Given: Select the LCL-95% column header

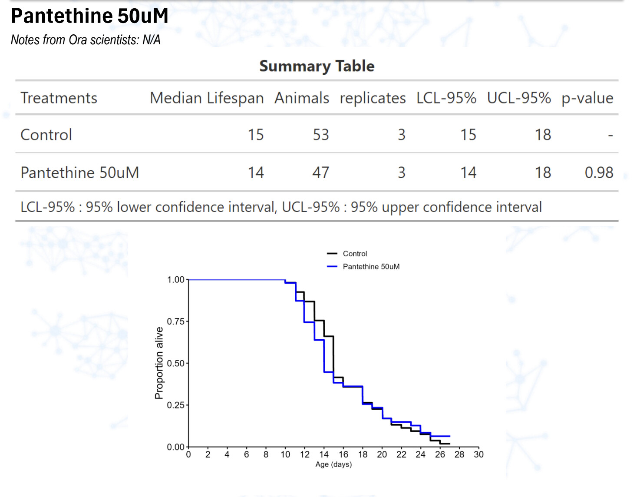Looking at the screenshot, I should (446, 98).
